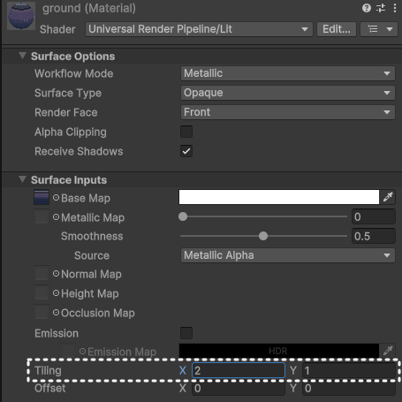Open the Base Map texture picker circle
Viewport: 402px width, 402px height.
pos(56,198)
